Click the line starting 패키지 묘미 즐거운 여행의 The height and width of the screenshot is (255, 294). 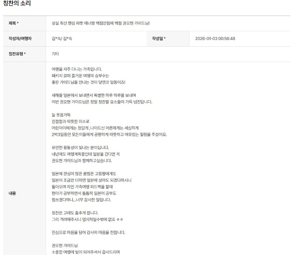[80, 76]
